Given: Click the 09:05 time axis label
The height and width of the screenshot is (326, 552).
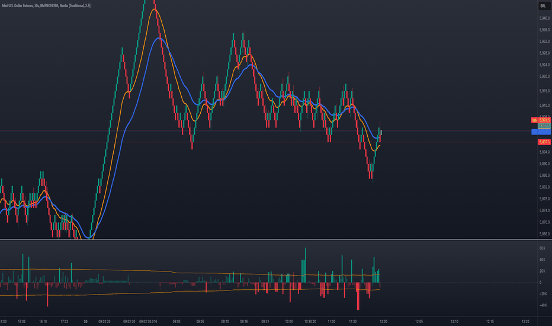Looking at the screenshot, I should pyautogui.click(x=200, y=321).
